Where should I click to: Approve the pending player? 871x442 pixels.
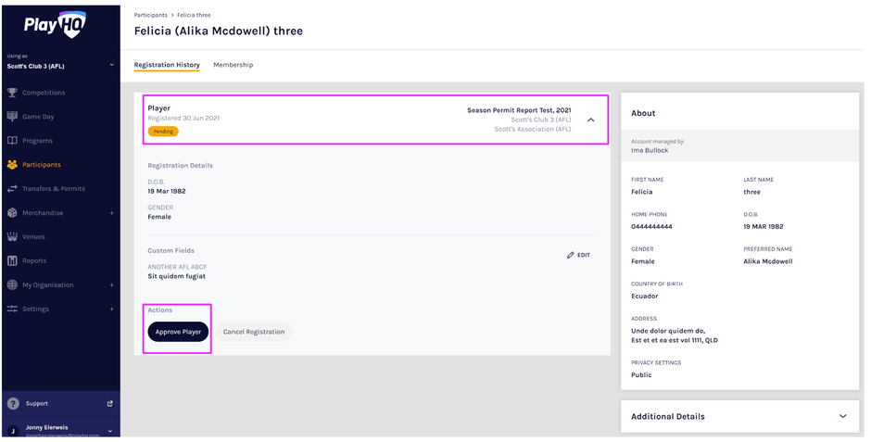tap(178, 332)
